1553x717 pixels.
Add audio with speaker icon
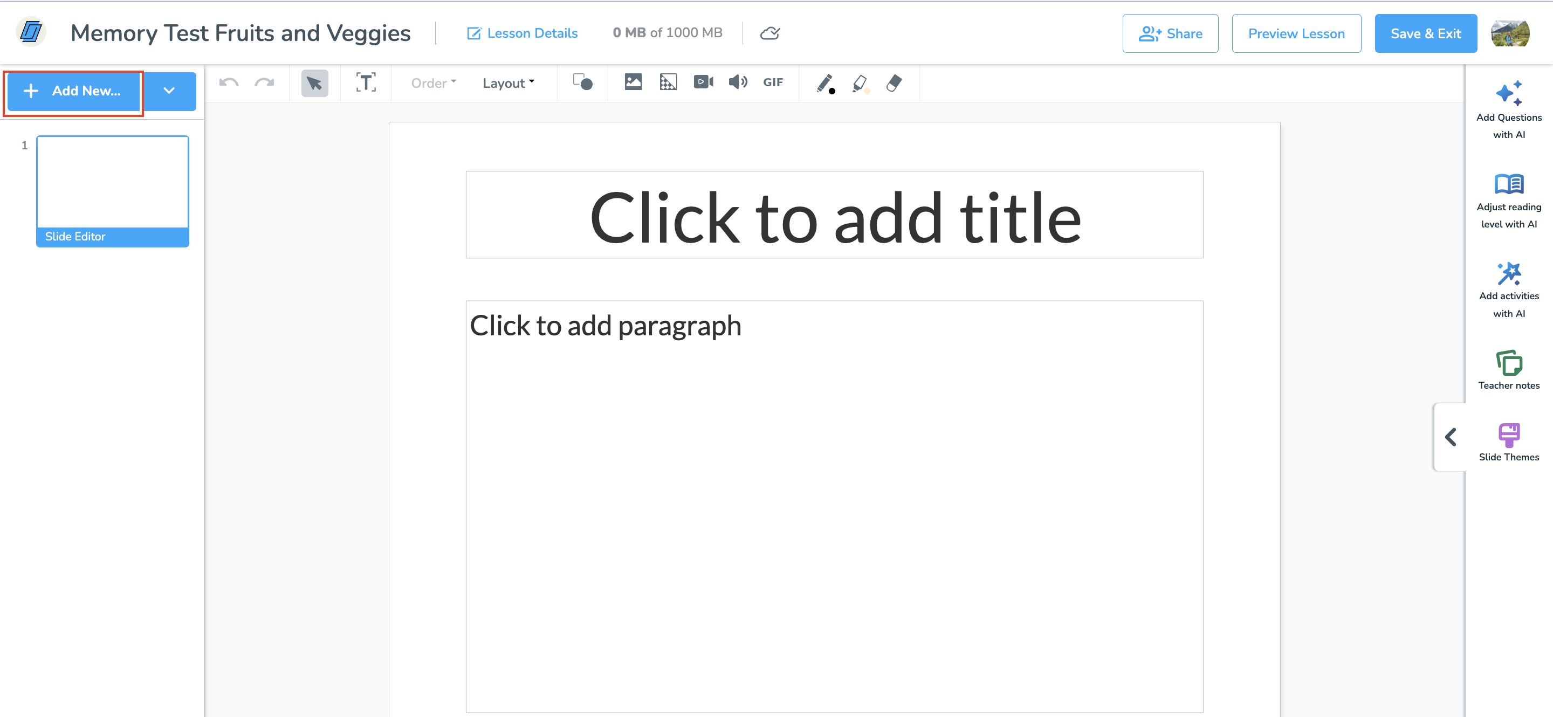tap(738, 82)
